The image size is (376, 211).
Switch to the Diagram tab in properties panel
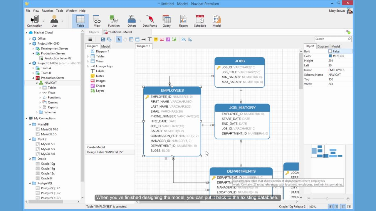323,46
